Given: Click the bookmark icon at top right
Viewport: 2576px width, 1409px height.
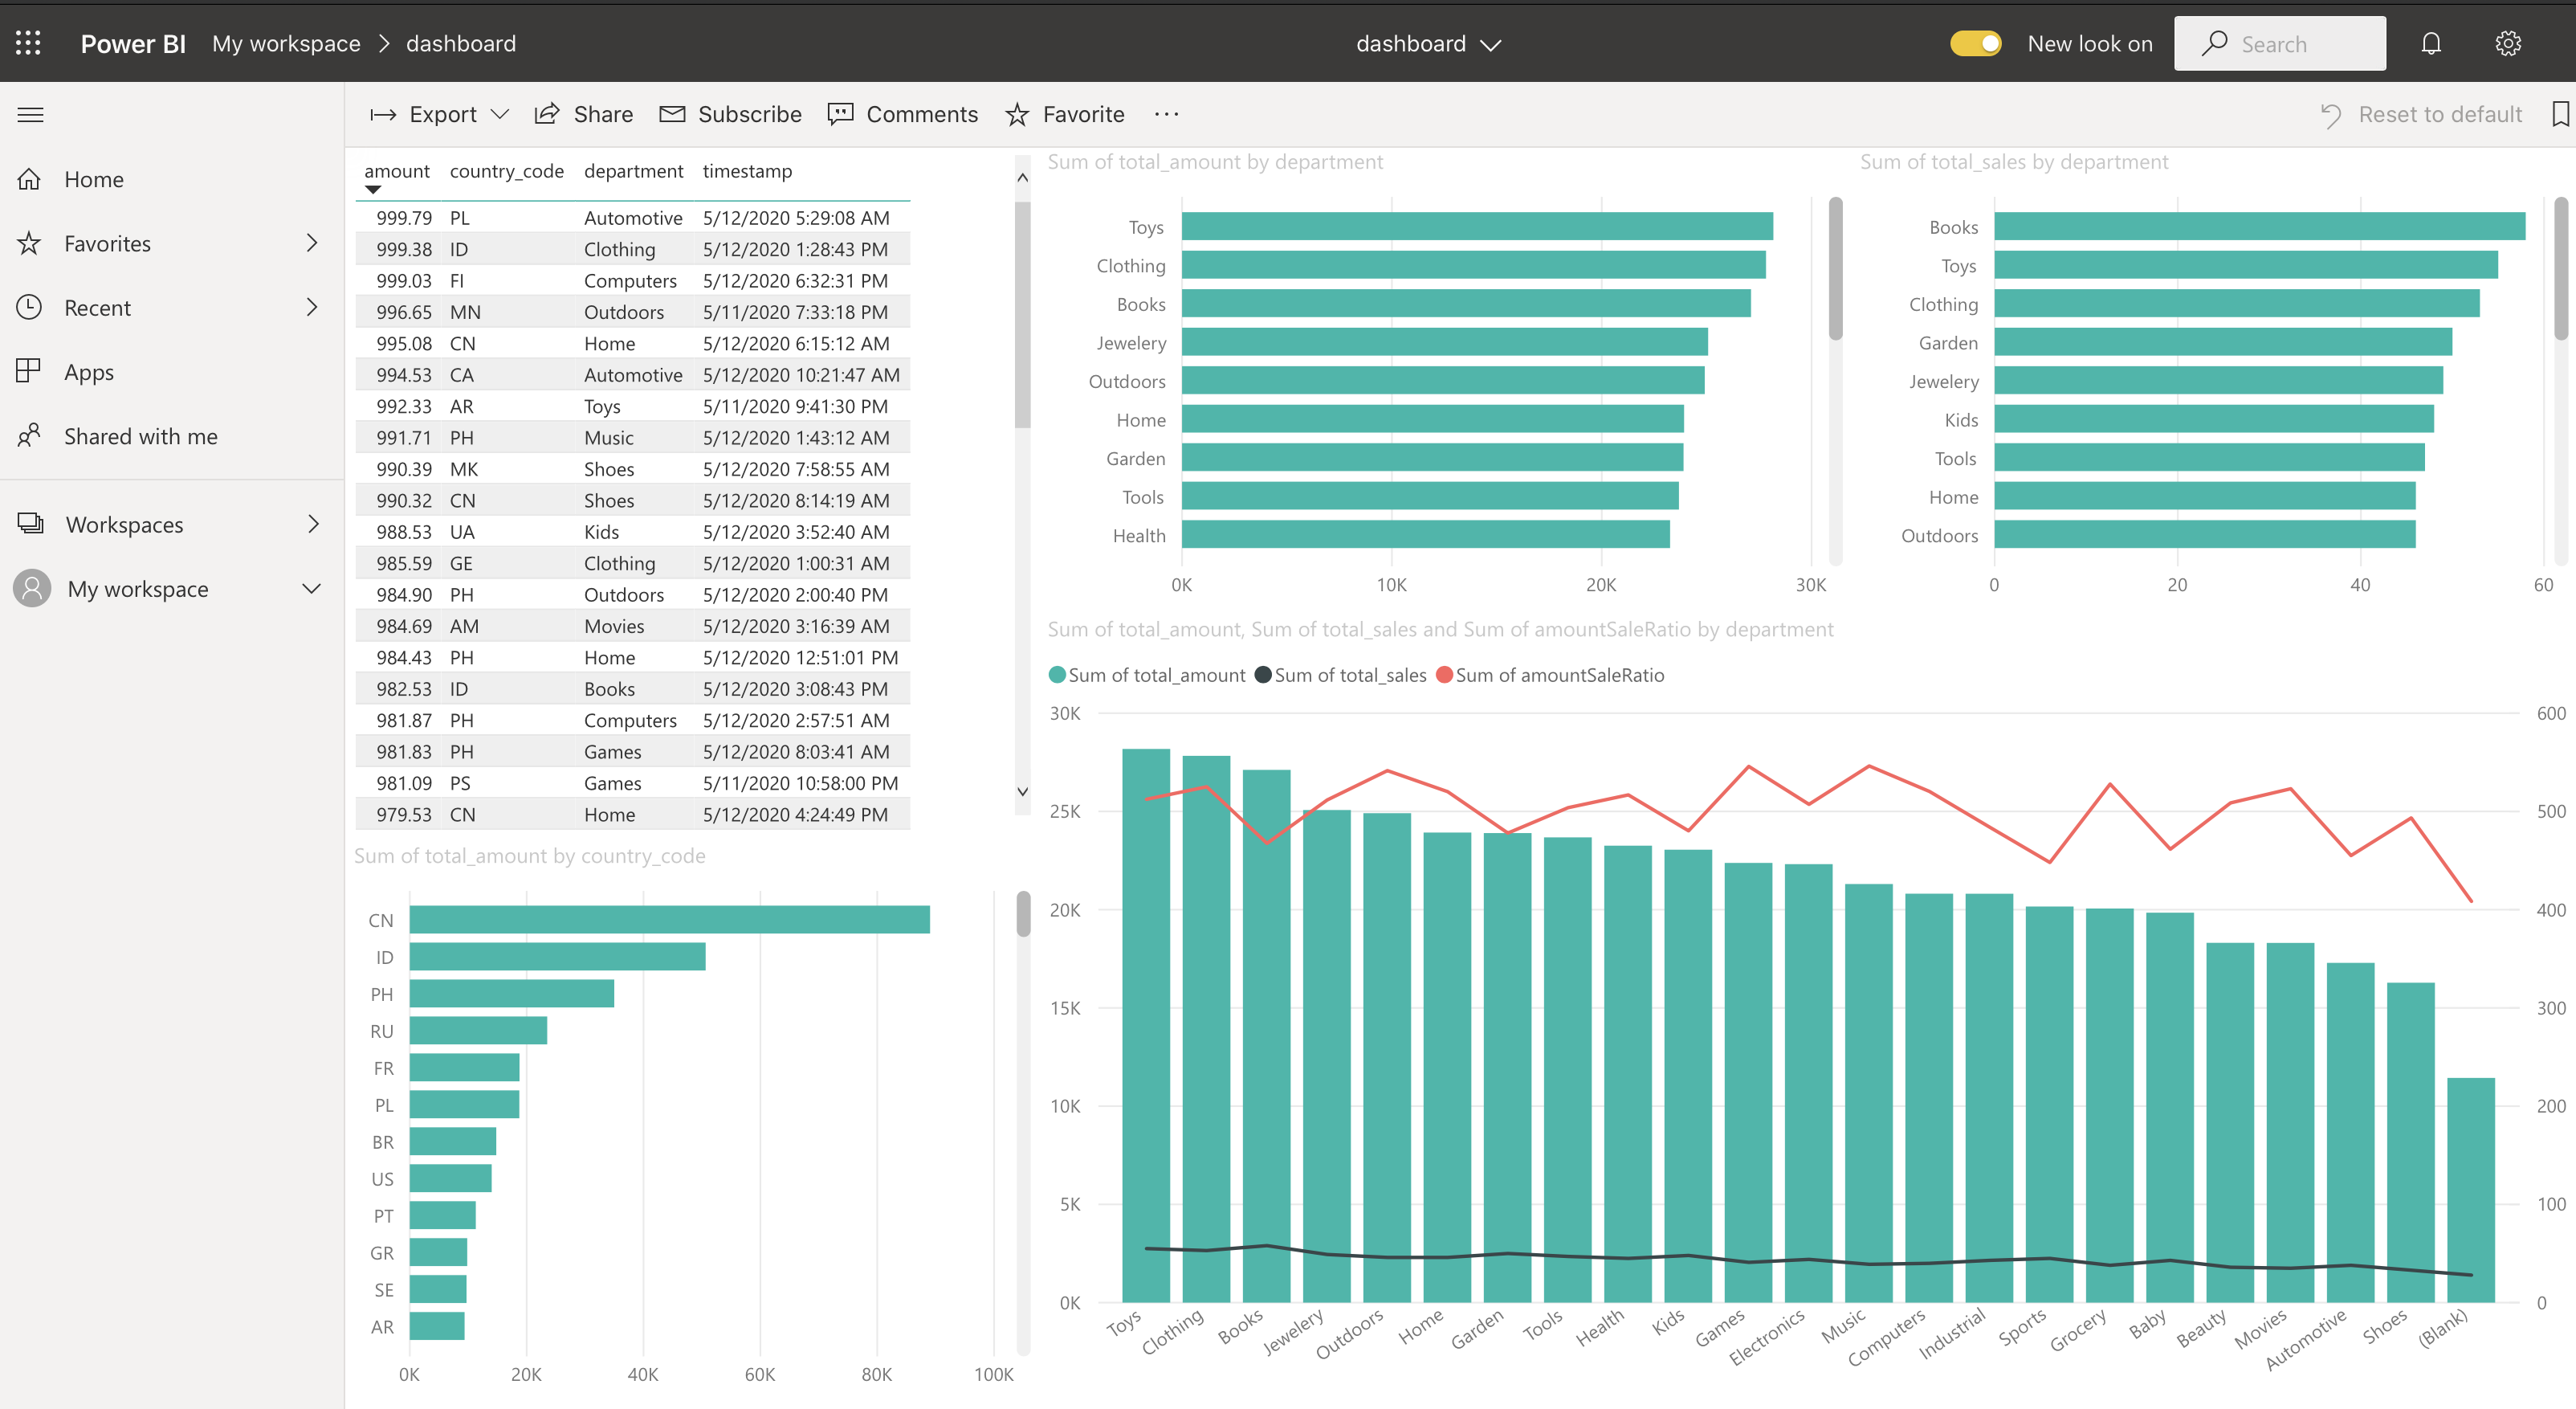Looking at the screenshot, I should (x=2559, y=114).
